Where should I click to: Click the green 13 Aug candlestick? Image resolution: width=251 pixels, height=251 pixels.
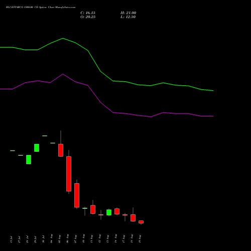(x=109, y=212)
